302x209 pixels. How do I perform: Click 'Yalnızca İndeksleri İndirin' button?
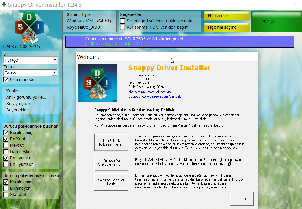(111, 182)
